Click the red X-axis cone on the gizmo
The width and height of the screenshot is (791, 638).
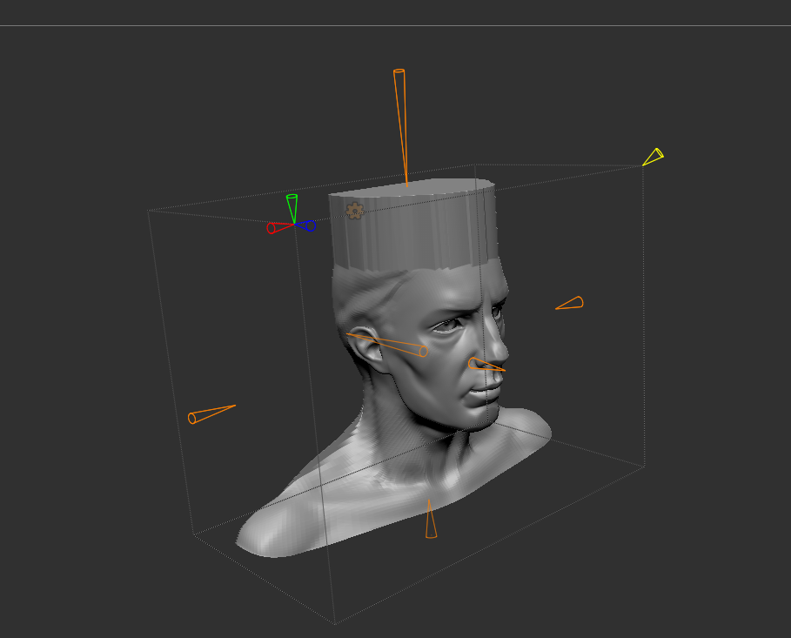pos(279,228)
